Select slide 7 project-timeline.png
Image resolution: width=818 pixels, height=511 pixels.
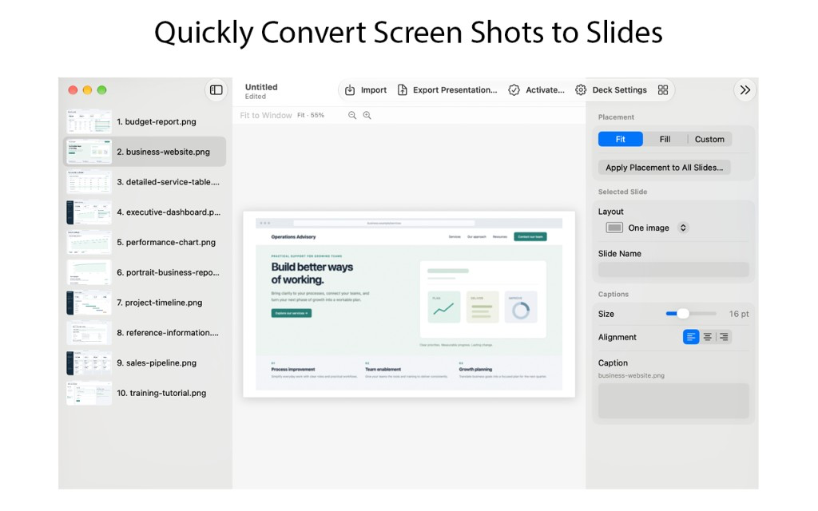tap(145, 303)
